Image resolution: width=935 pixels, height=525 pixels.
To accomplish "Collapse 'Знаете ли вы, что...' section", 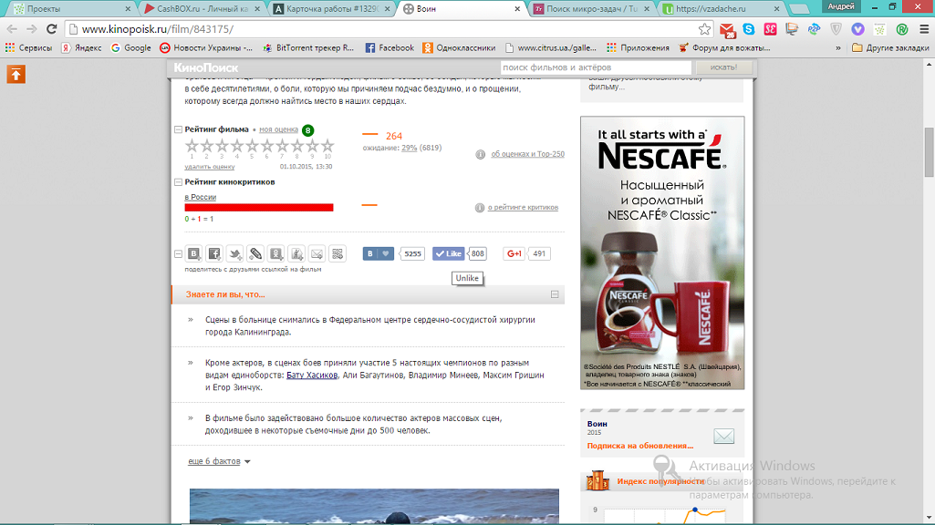I will click(x=555, y=294).
